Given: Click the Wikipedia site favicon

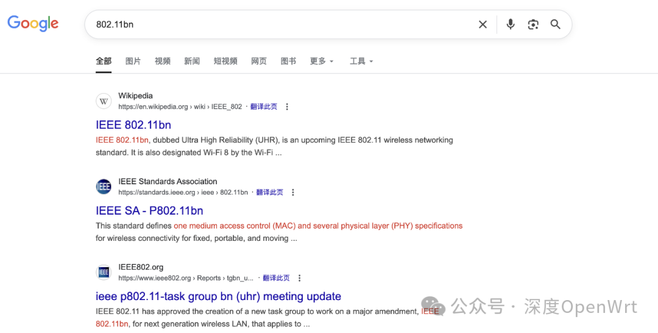Looking at the screenshot, I should (x=104, y=101).
